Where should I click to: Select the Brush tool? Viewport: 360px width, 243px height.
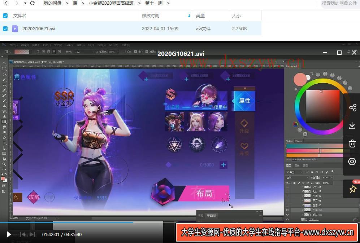point(4,101)
